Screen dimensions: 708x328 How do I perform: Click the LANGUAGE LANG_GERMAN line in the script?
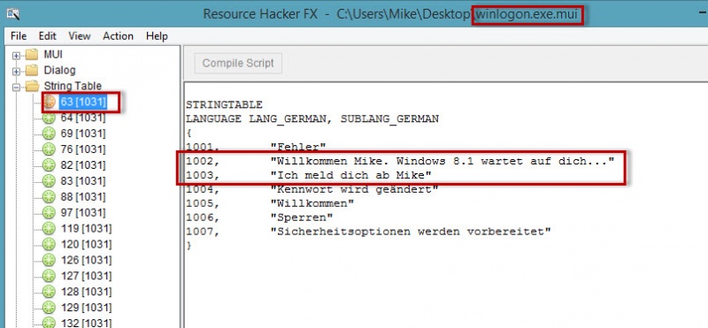point(312,119)
